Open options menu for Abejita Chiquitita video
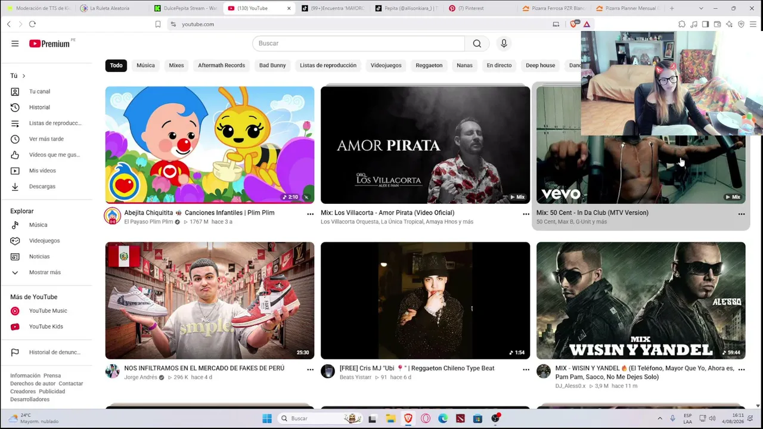 click(310, 213)
